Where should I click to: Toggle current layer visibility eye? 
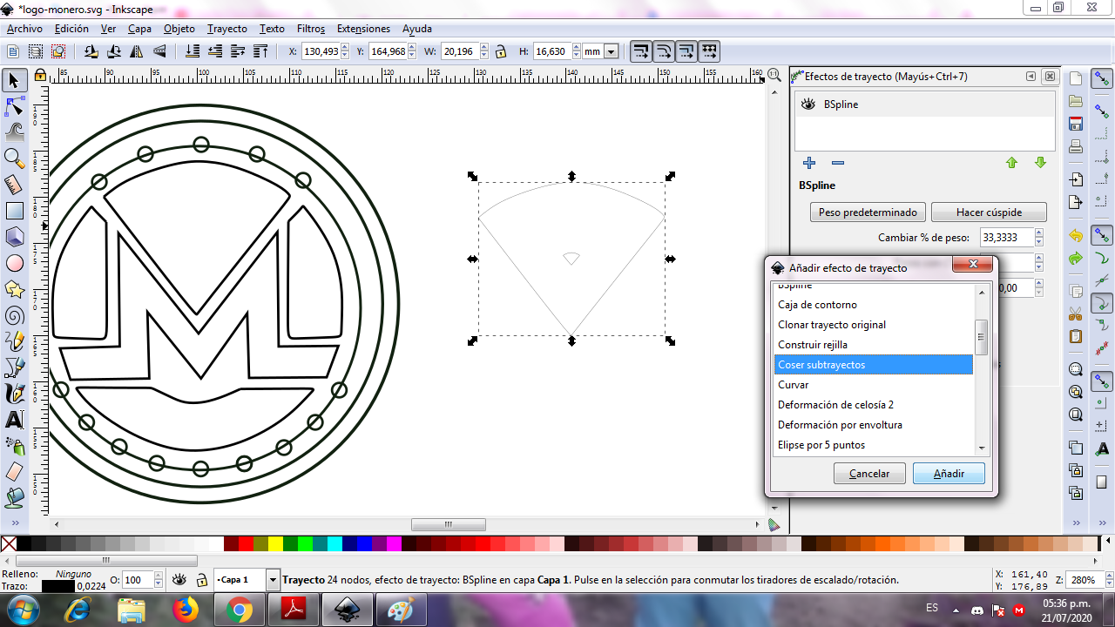point(179,580)
